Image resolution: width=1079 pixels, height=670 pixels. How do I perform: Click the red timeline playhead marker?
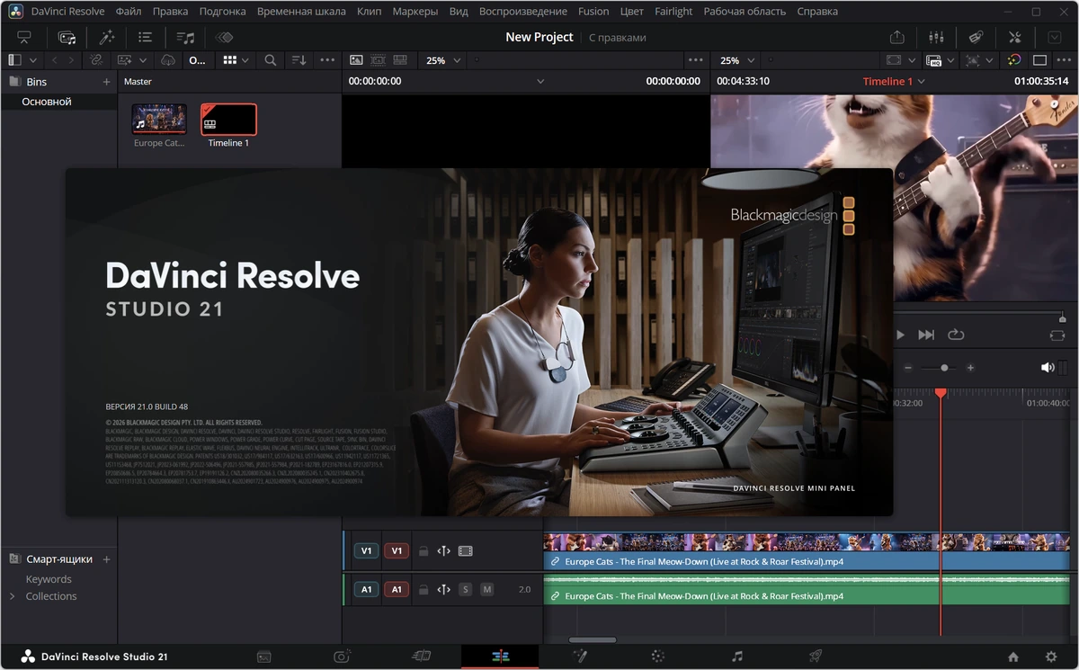coord(941,393)
